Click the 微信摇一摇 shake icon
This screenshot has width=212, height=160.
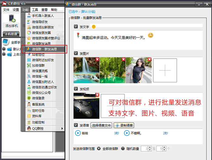29,76
